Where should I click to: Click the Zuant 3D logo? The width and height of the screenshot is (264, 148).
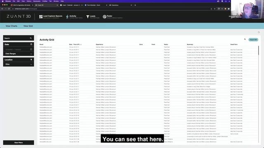[19, 16]
